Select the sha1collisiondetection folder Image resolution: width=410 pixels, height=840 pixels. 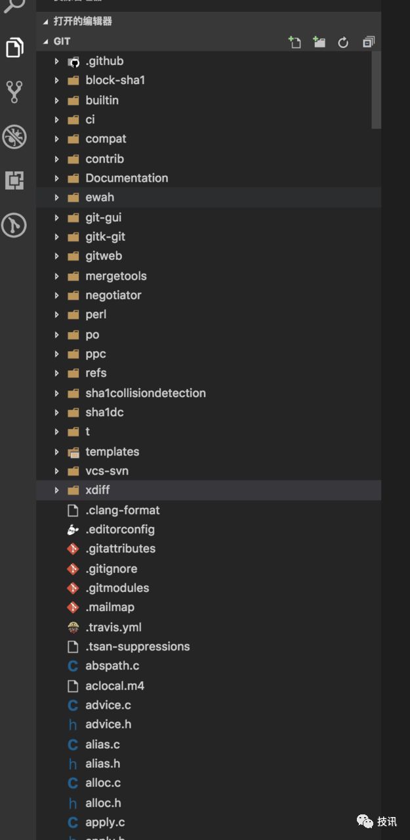tap(209, 392)
